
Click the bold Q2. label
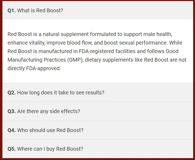coord(12,93)
